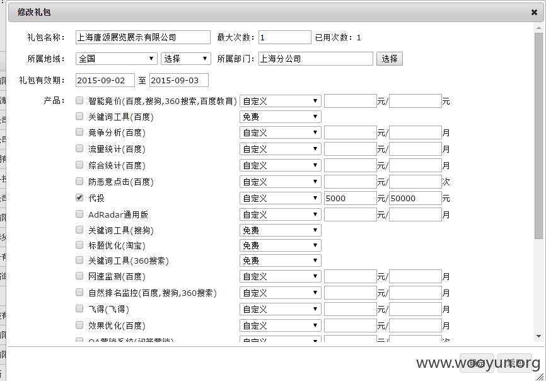The image size is (546, 381).
Task: Uncheck the 代投 checkbox
Action: [x=79, y=197]
